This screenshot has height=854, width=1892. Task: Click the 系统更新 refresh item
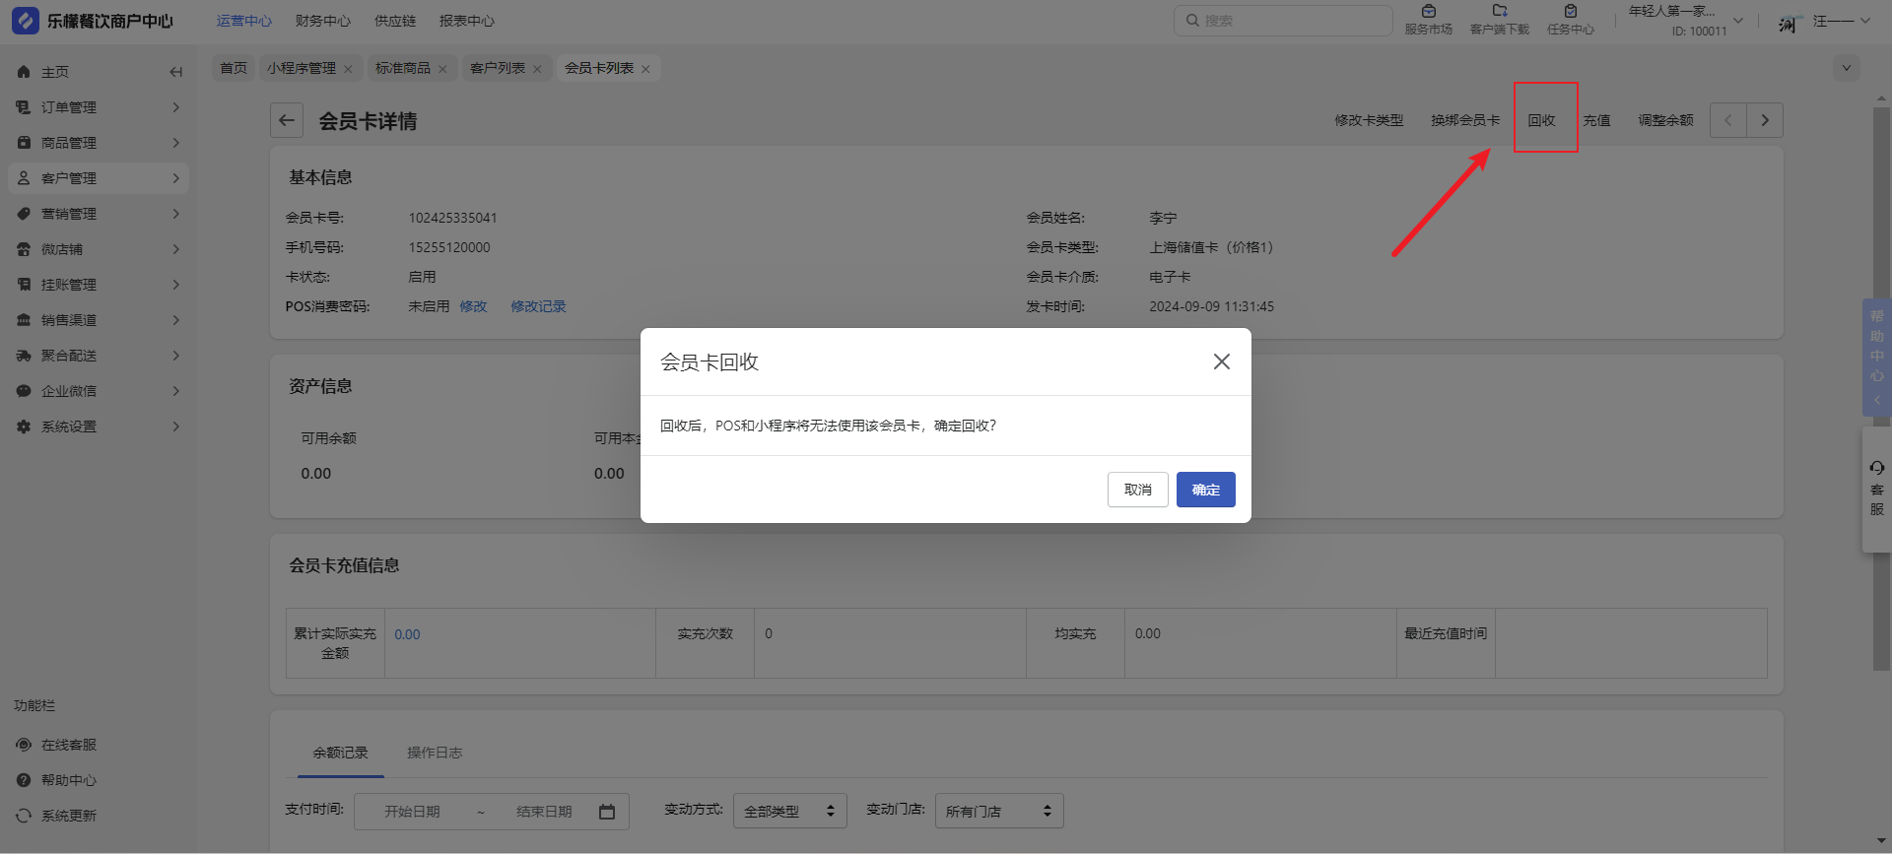point(68,816)
